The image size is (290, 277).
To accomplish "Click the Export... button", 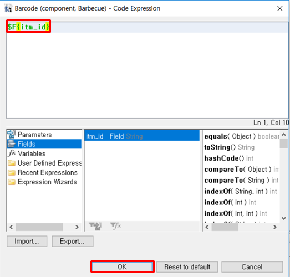I will point(73,241).
